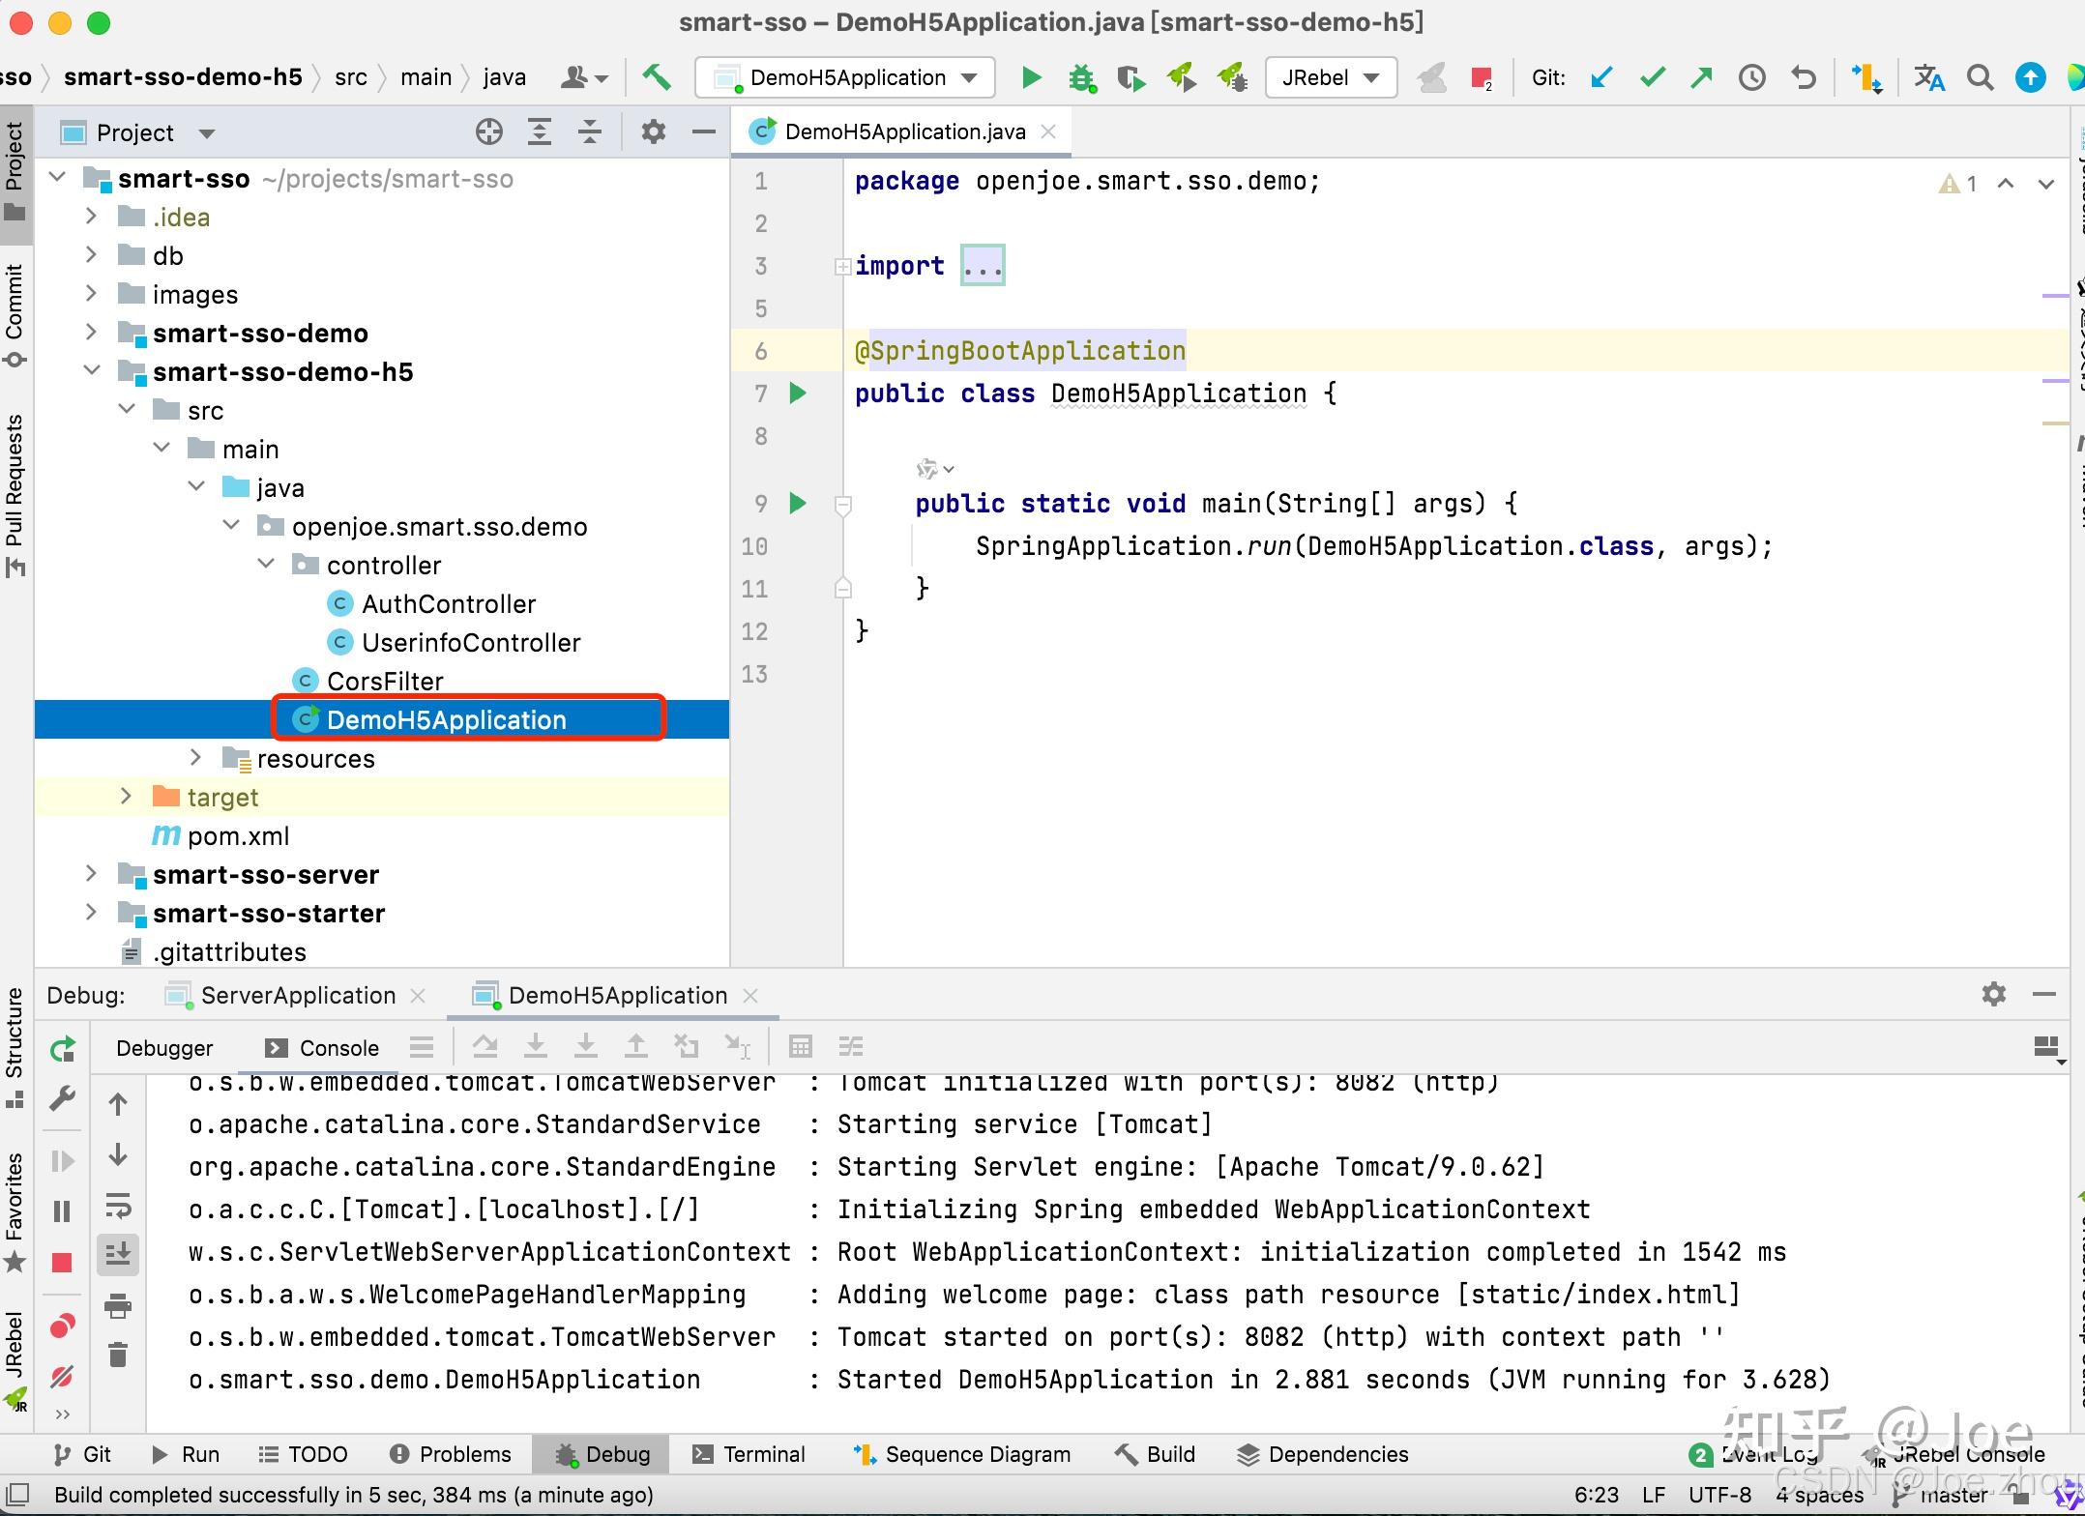This screenshot has height=1516, width=2085.
Task: Clear console with trash icon
Action: 118,1355
